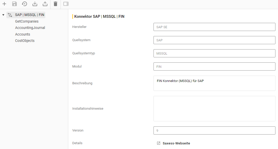Select the SAP | MSSQL | FIN connector node
This screenshot has height=149, width=278.
click(x=30, y=15)
